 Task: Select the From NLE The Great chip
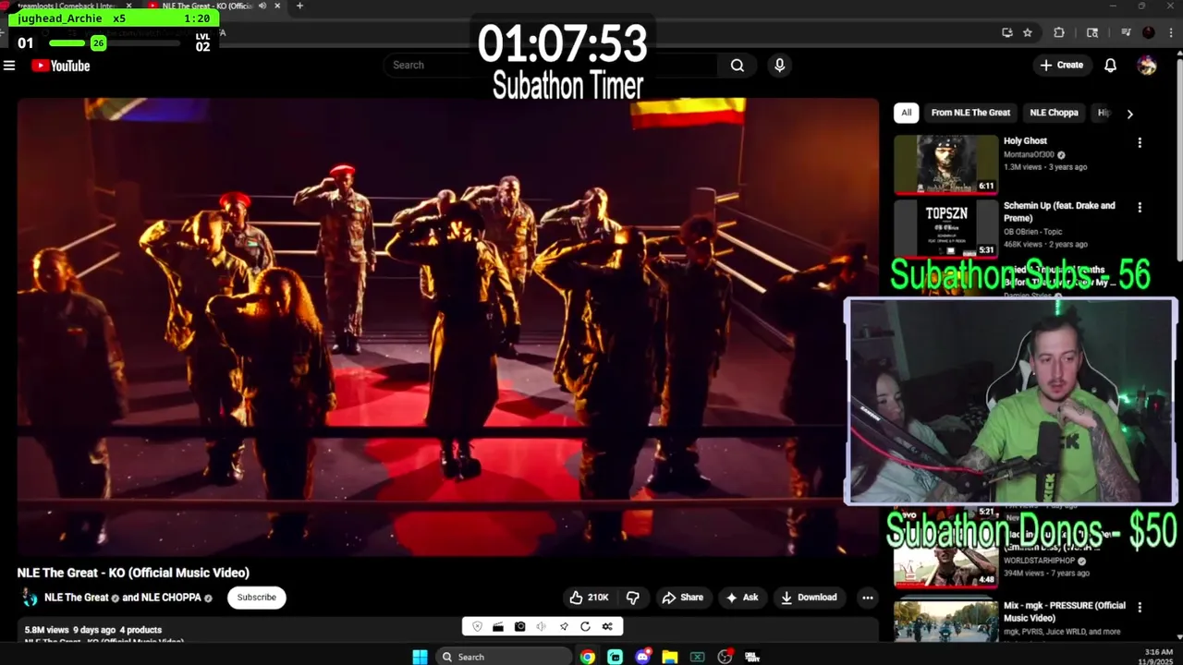970,113
